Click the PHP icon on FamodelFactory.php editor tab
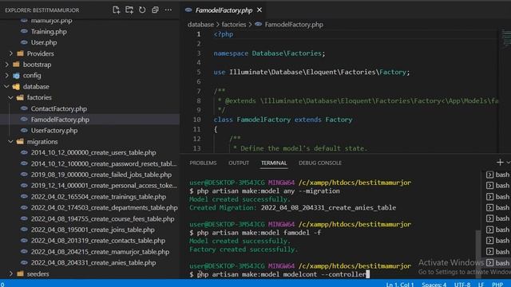 click(188, 10)
